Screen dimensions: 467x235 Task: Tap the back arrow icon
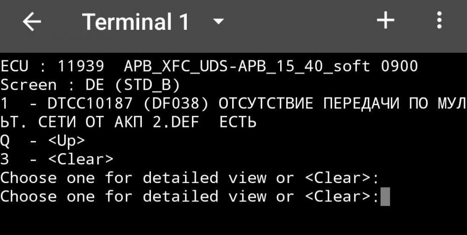point(32,22)
